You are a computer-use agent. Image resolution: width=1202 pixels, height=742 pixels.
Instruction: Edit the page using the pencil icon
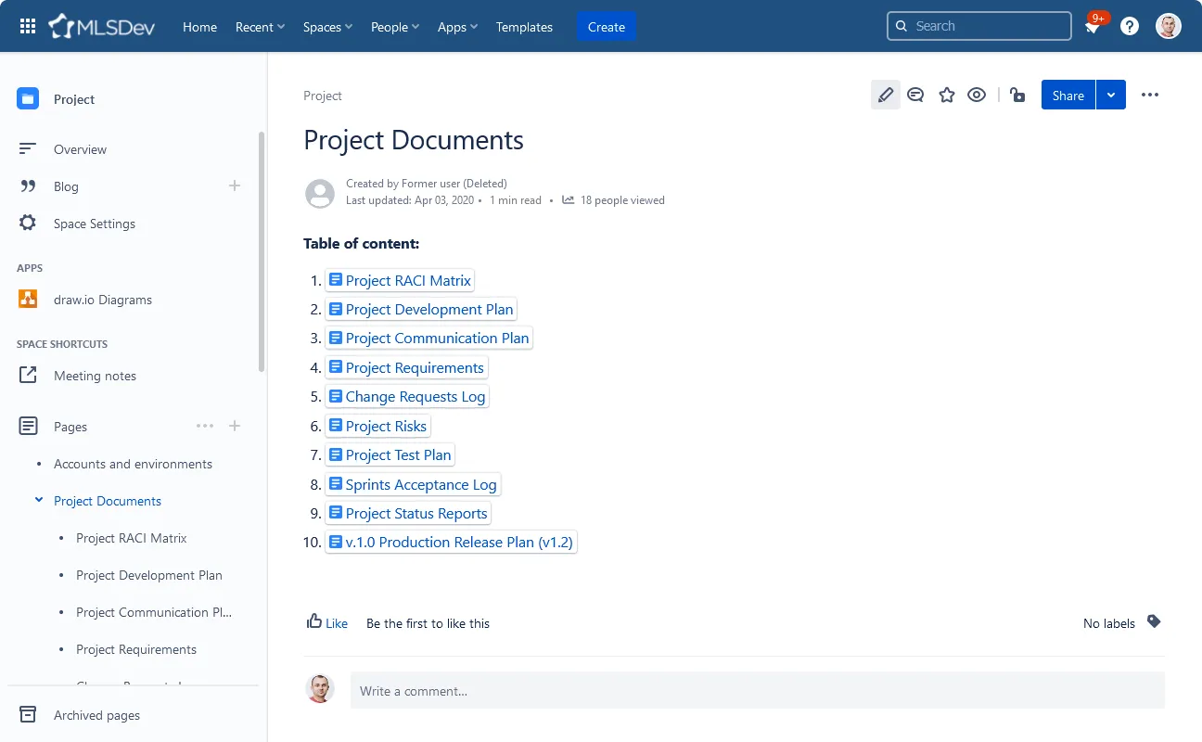(x=885, y=95)
